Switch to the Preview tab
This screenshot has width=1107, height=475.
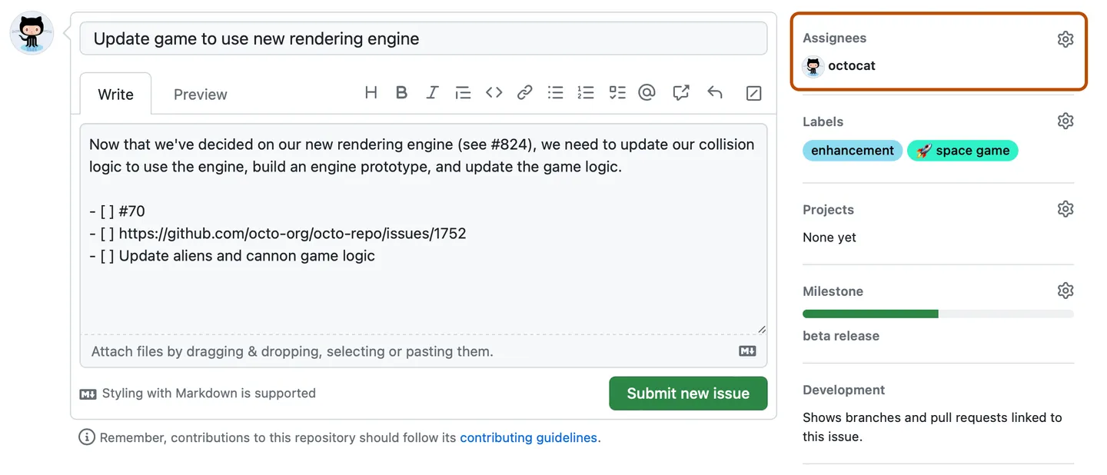(x=200, y=95)
